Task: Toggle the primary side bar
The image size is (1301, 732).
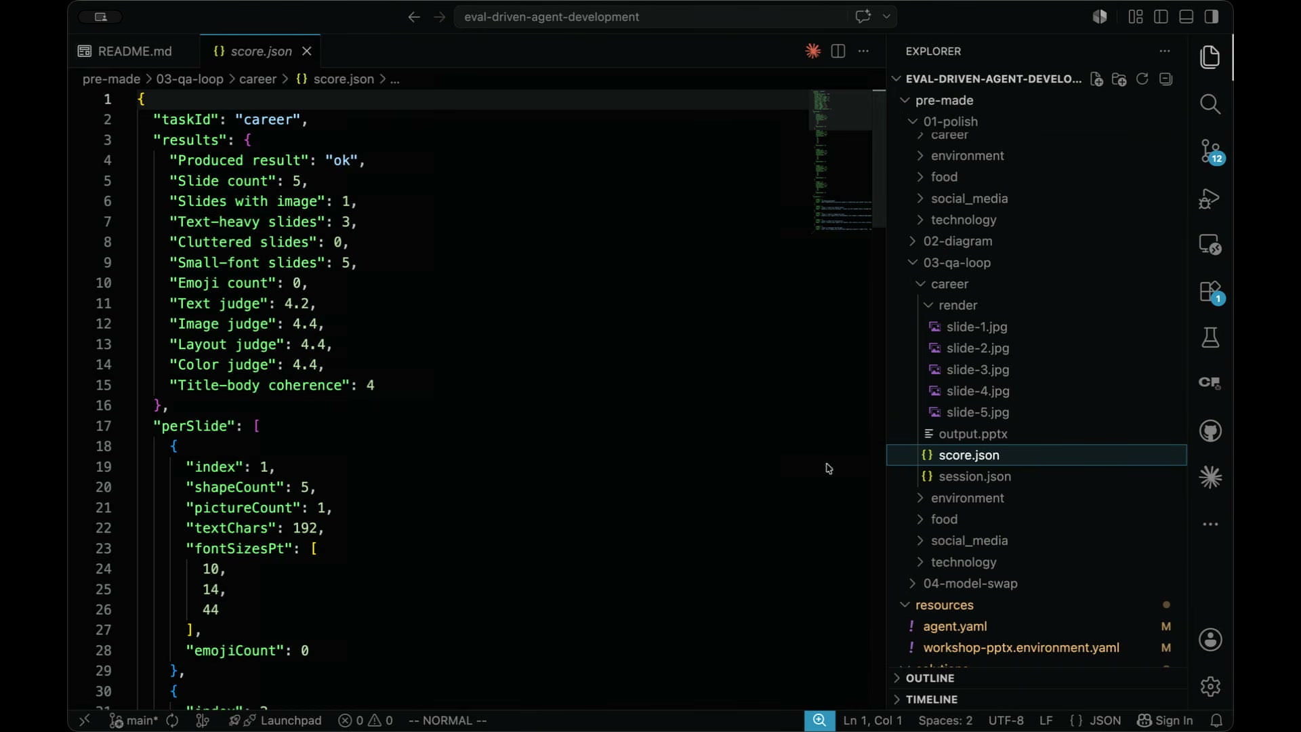Action: 1161,17
